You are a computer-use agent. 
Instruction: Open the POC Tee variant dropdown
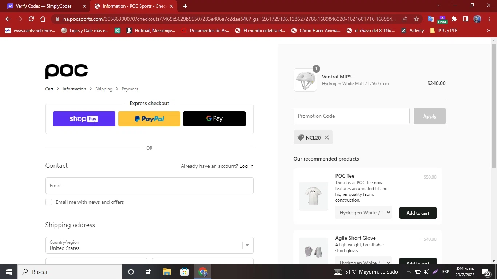tap(363, 213)
